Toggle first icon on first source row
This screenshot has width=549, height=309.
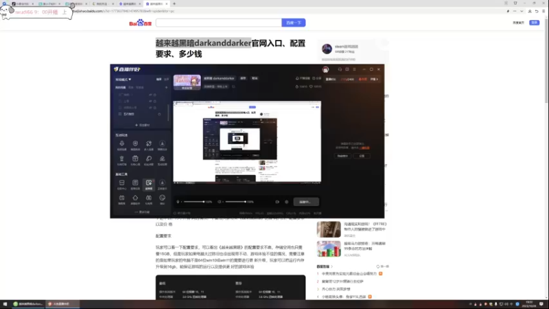pyautogui.click(x=150, y=95)
